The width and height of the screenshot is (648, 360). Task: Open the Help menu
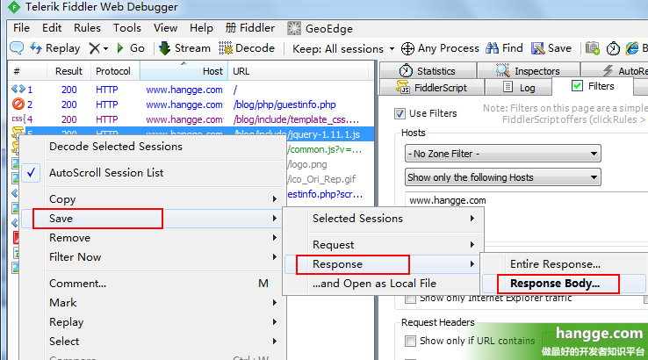click(x=201, y=28)
